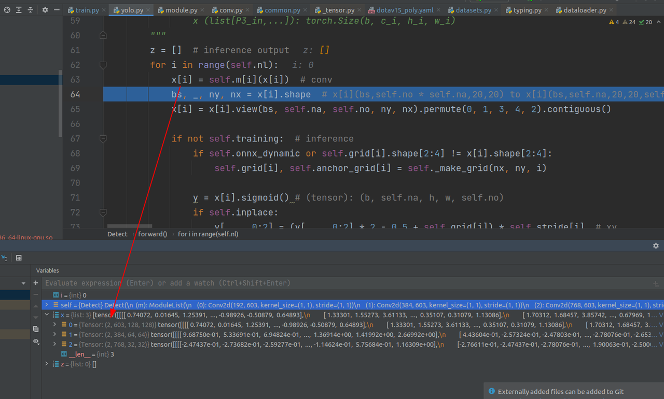Click line number 65 in the gutter
This screenshot has width=664, height=399.
(x=75, y=109)
